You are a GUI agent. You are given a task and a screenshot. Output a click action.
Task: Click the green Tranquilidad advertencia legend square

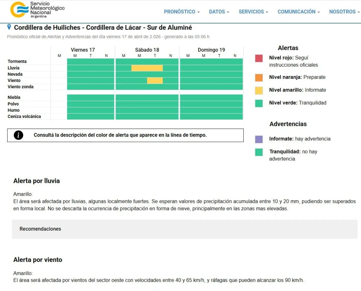[x=259, y=152]
